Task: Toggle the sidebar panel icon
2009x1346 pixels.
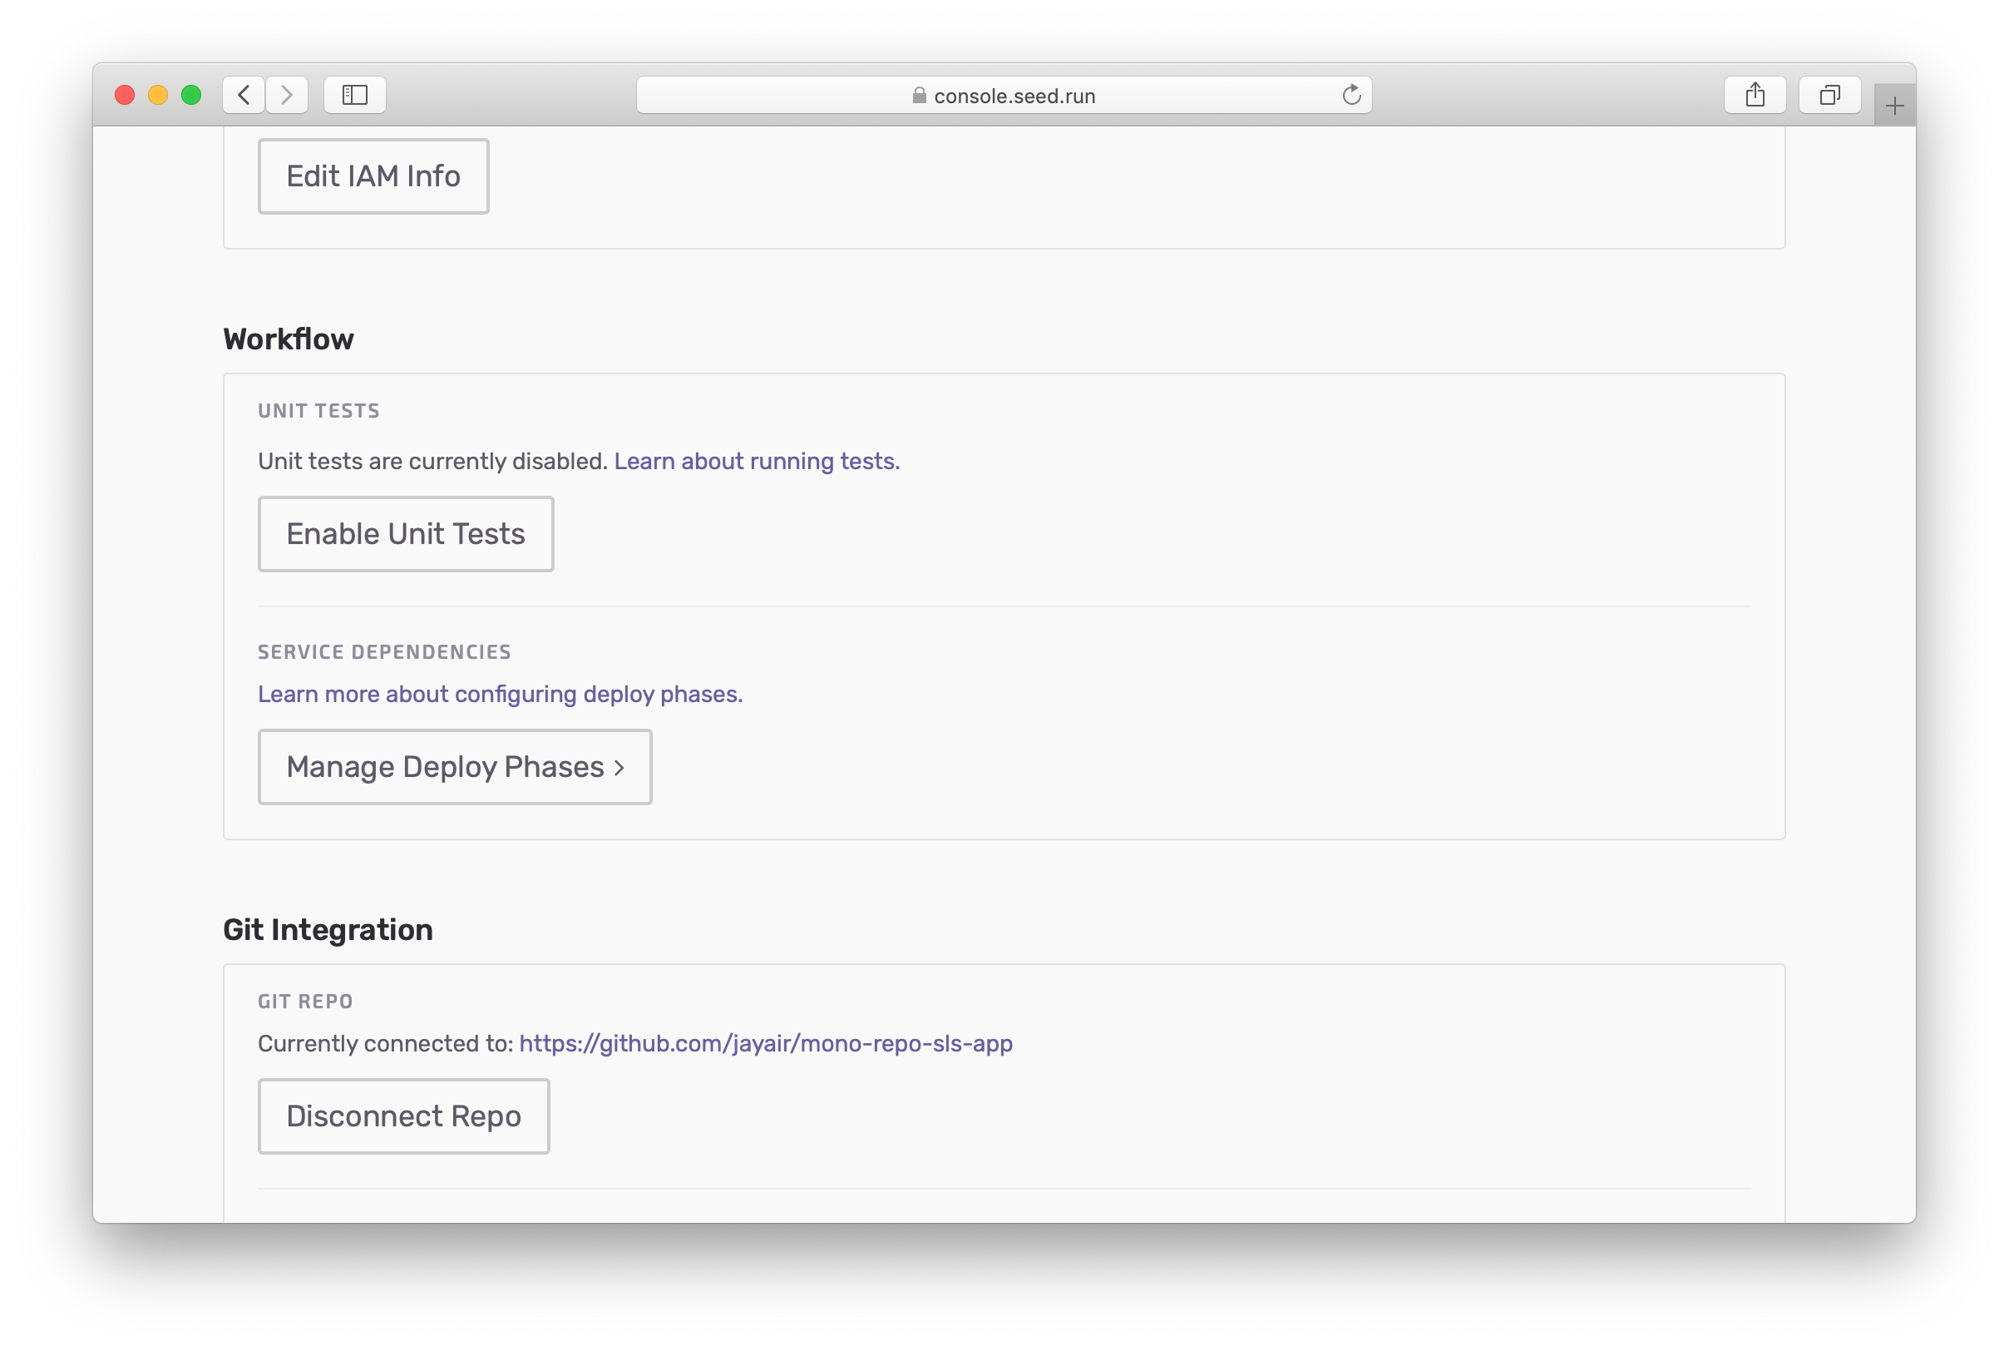Action: click(x=354, y=95)
